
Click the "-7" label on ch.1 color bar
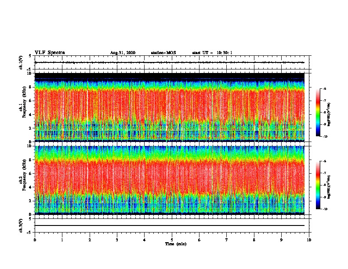(325, 101)
